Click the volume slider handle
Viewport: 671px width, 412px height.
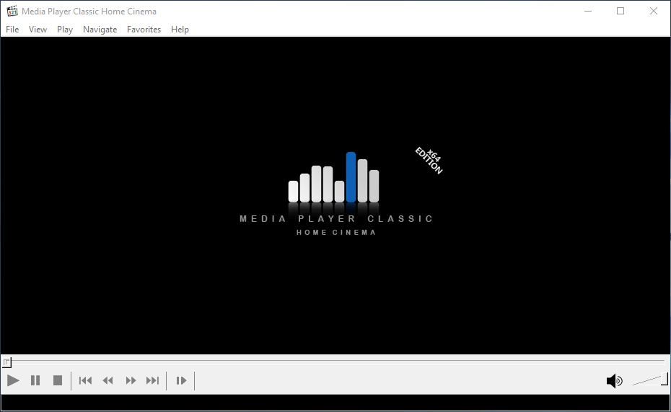click(x=665, y=379)
